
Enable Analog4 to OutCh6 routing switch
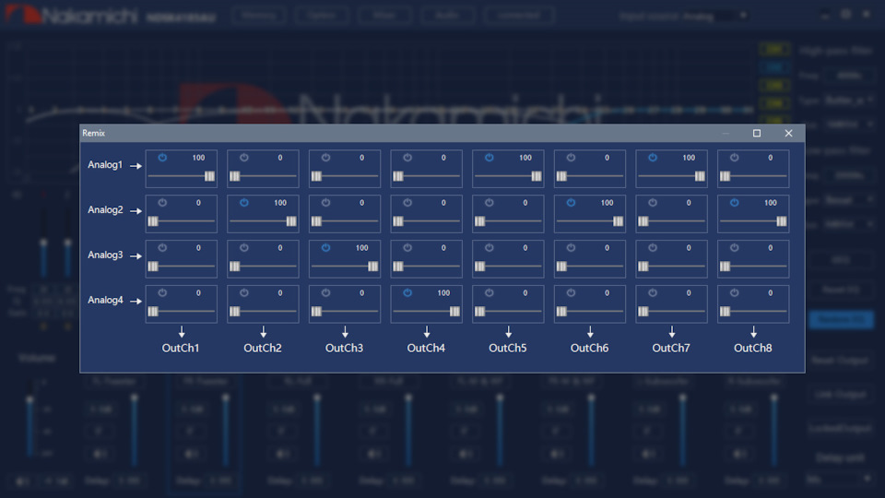(572, 292)
